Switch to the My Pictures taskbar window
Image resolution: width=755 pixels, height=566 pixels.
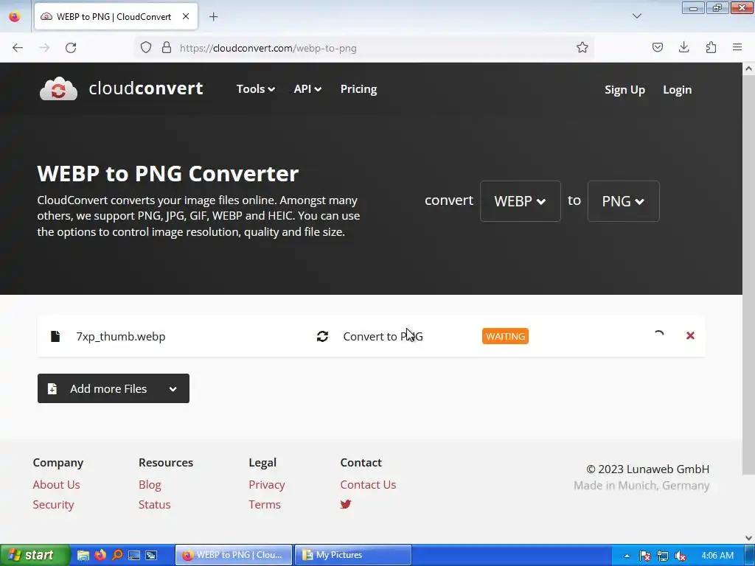tap(353, 555)
